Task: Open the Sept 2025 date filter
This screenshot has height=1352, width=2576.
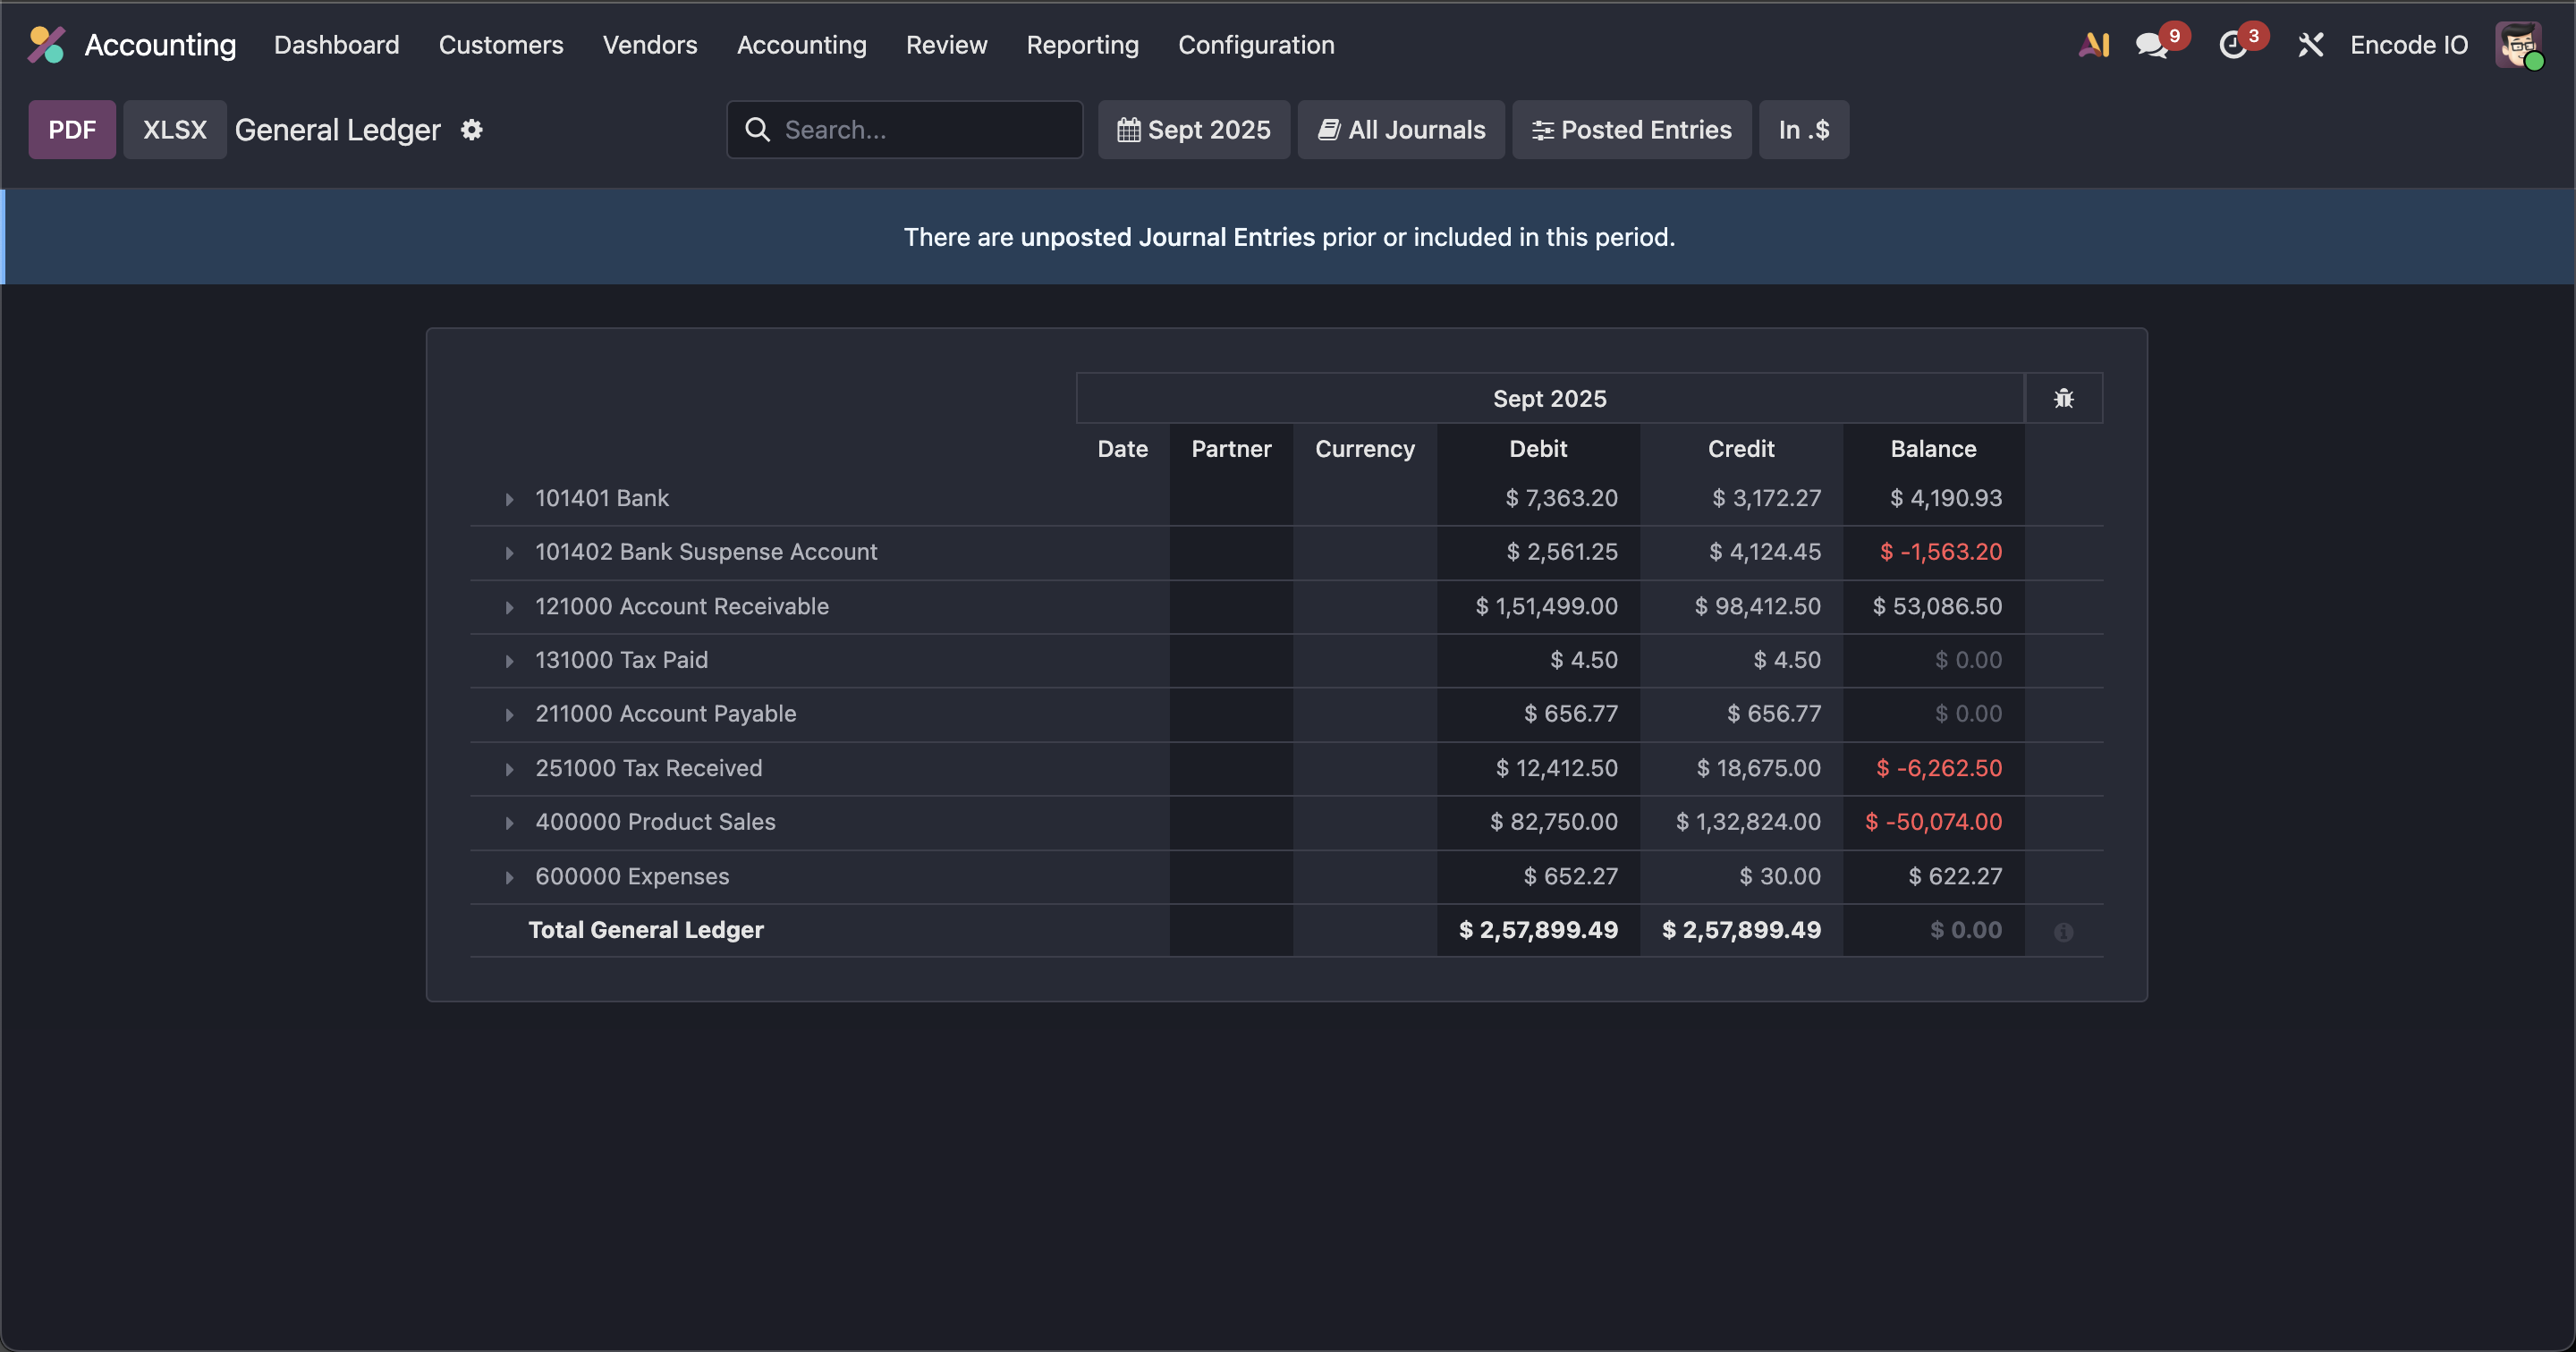Action: (1194, 130)
